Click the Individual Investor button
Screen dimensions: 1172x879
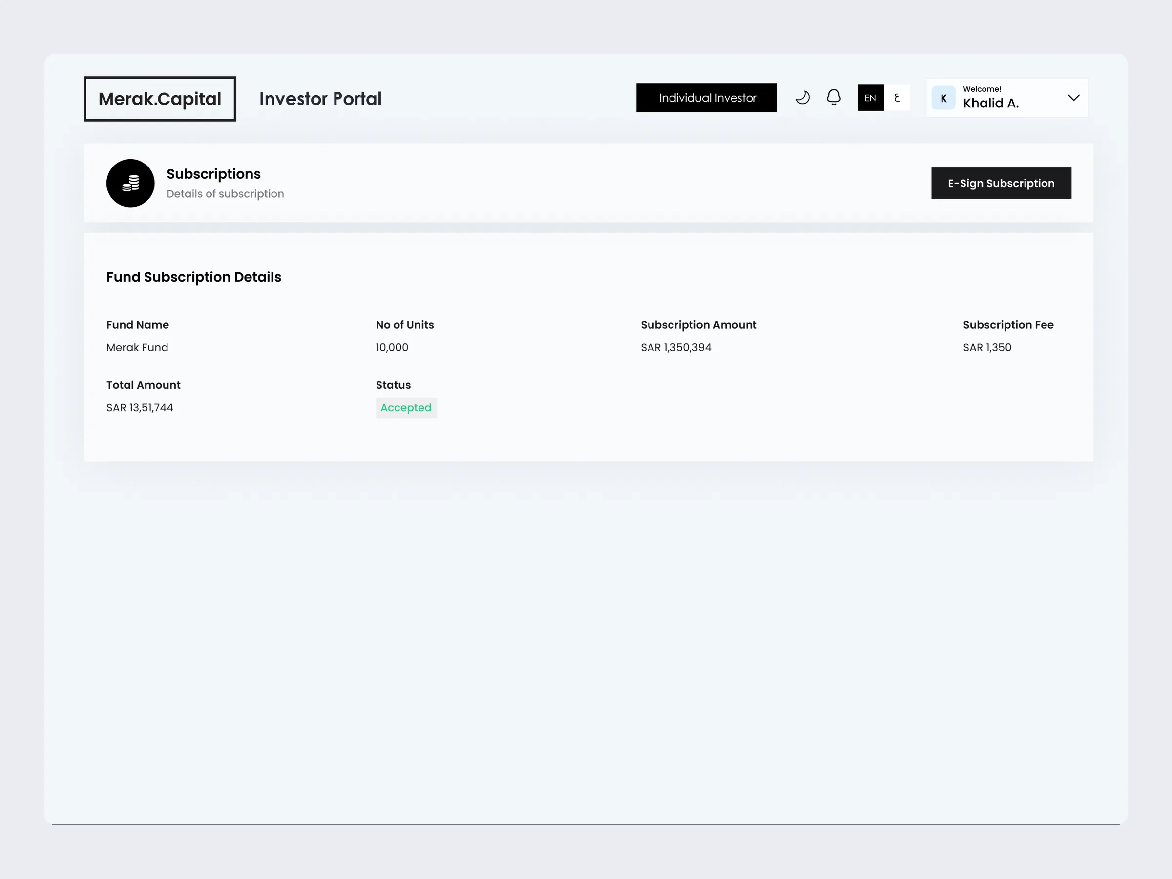[707, 98]
